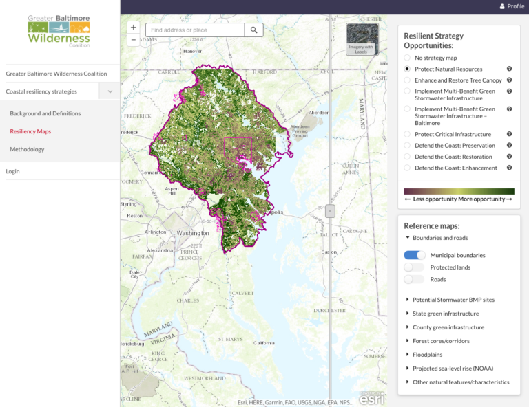Open Greater Baltimore Wilderness Coalition link
The height and width of the screenshot is (407, 529).
(x=56, y=74)
